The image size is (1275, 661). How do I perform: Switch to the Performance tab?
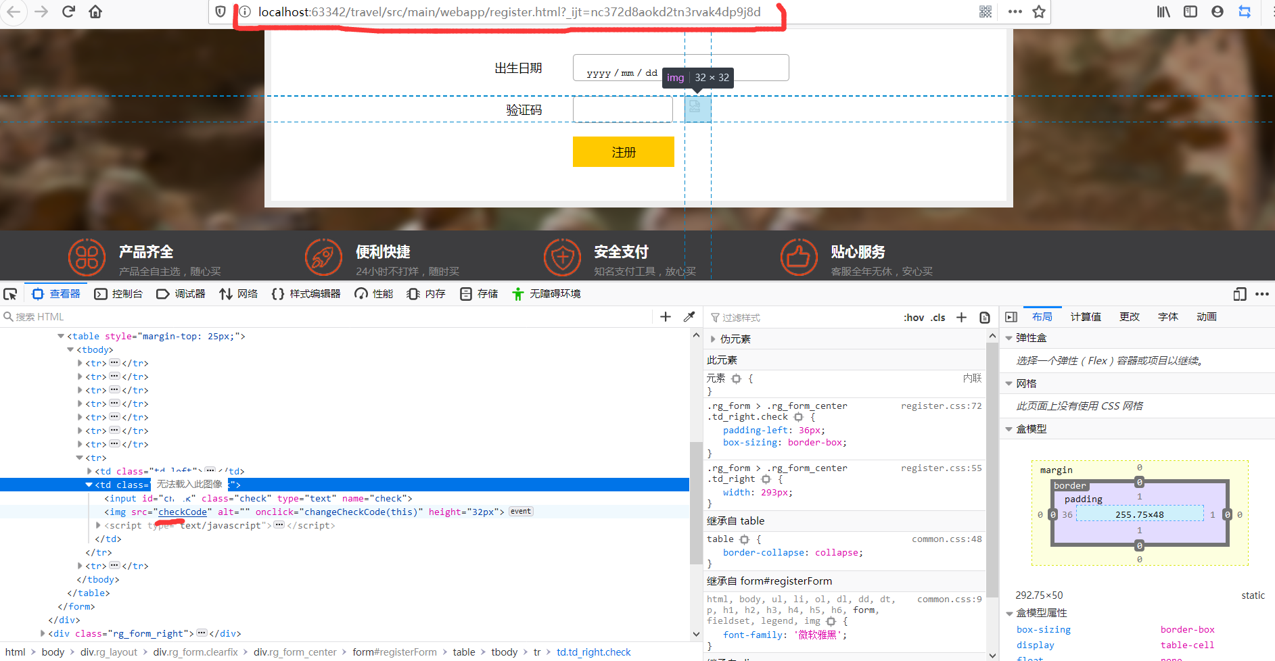click(x=374, y=294)
